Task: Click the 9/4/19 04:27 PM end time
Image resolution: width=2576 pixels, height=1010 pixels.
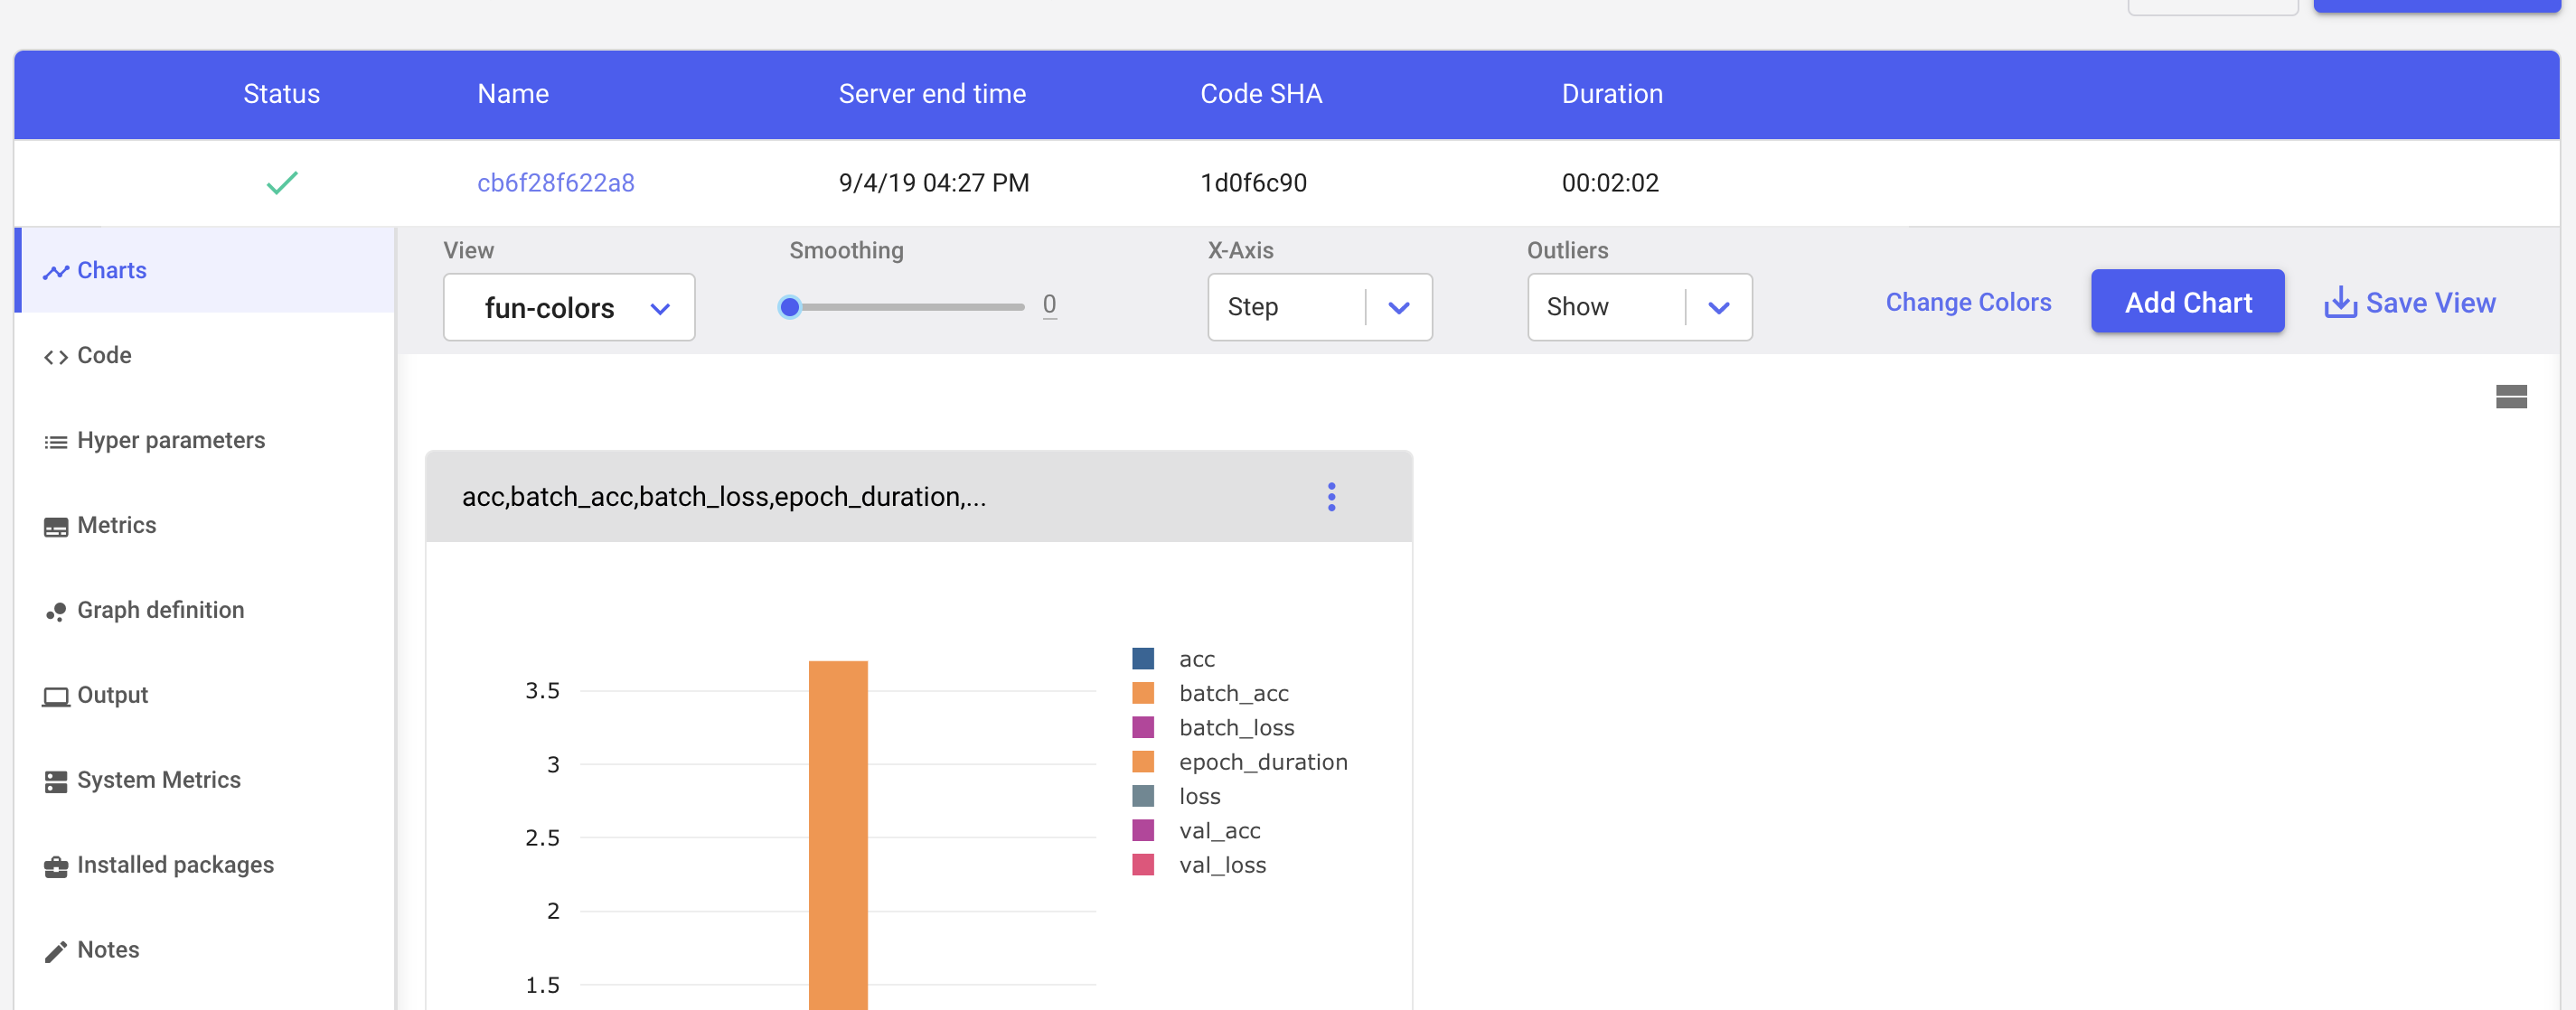Action: pos(933,182)
